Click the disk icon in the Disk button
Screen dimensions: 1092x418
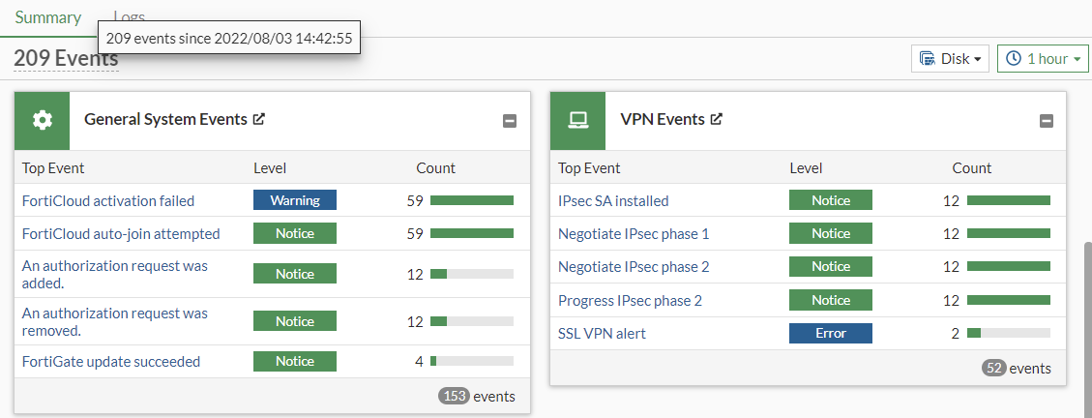928,58
